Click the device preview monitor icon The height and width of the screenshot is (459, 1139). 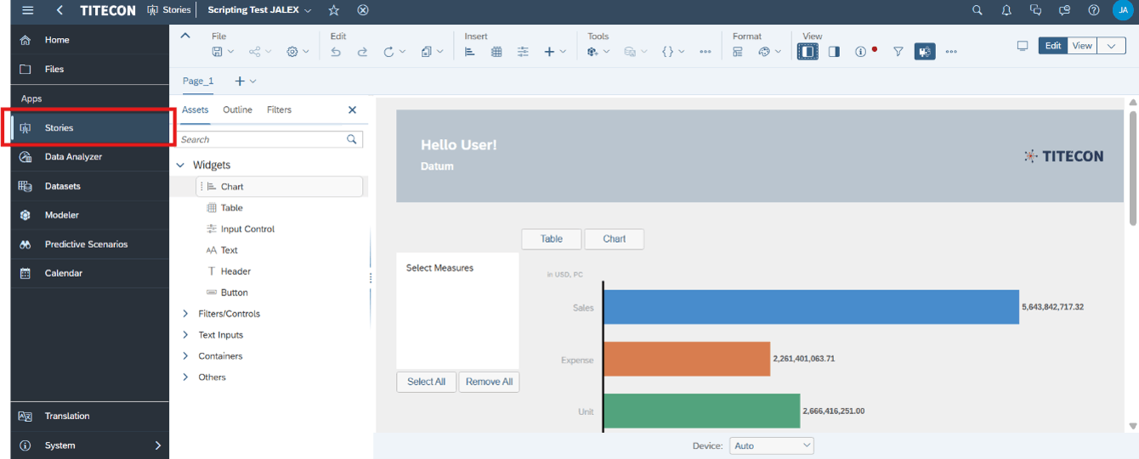pos(1023,46)
